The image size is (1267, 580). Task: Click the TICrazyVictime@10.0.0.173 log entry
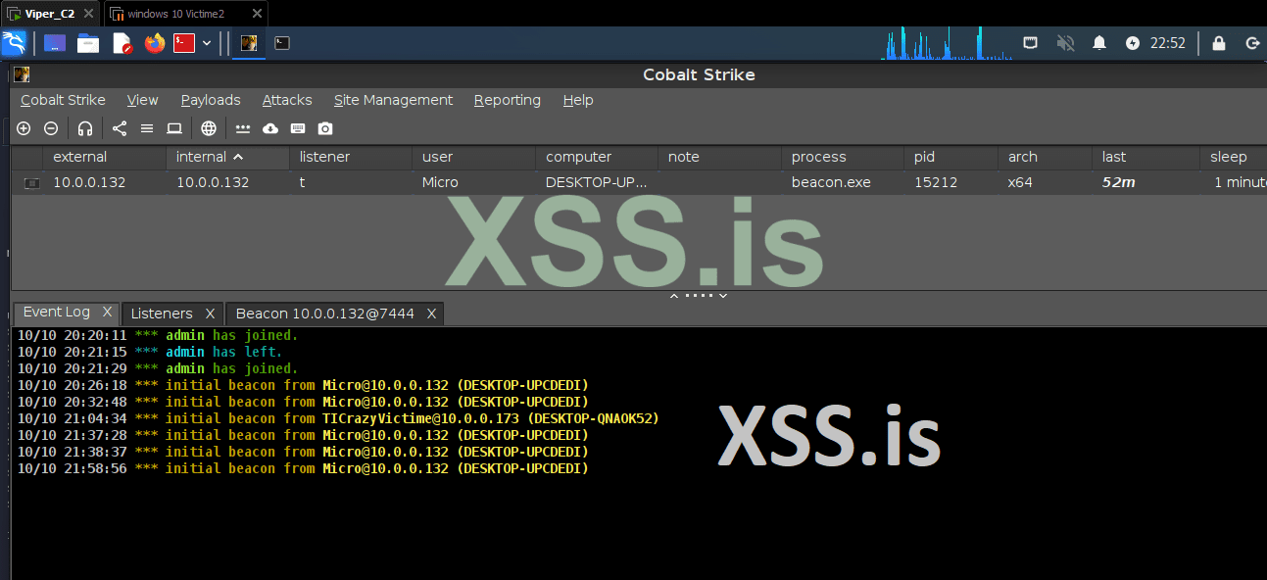(x=338, y=418)
